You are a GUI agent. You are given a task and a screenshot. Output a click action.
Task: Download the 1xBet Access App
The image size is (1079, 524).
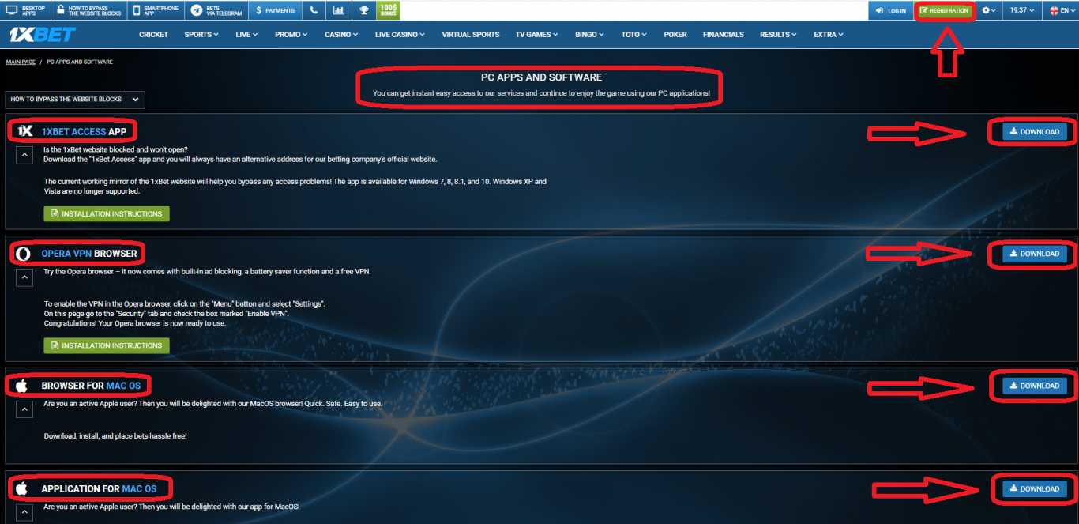pos(1035,132)
